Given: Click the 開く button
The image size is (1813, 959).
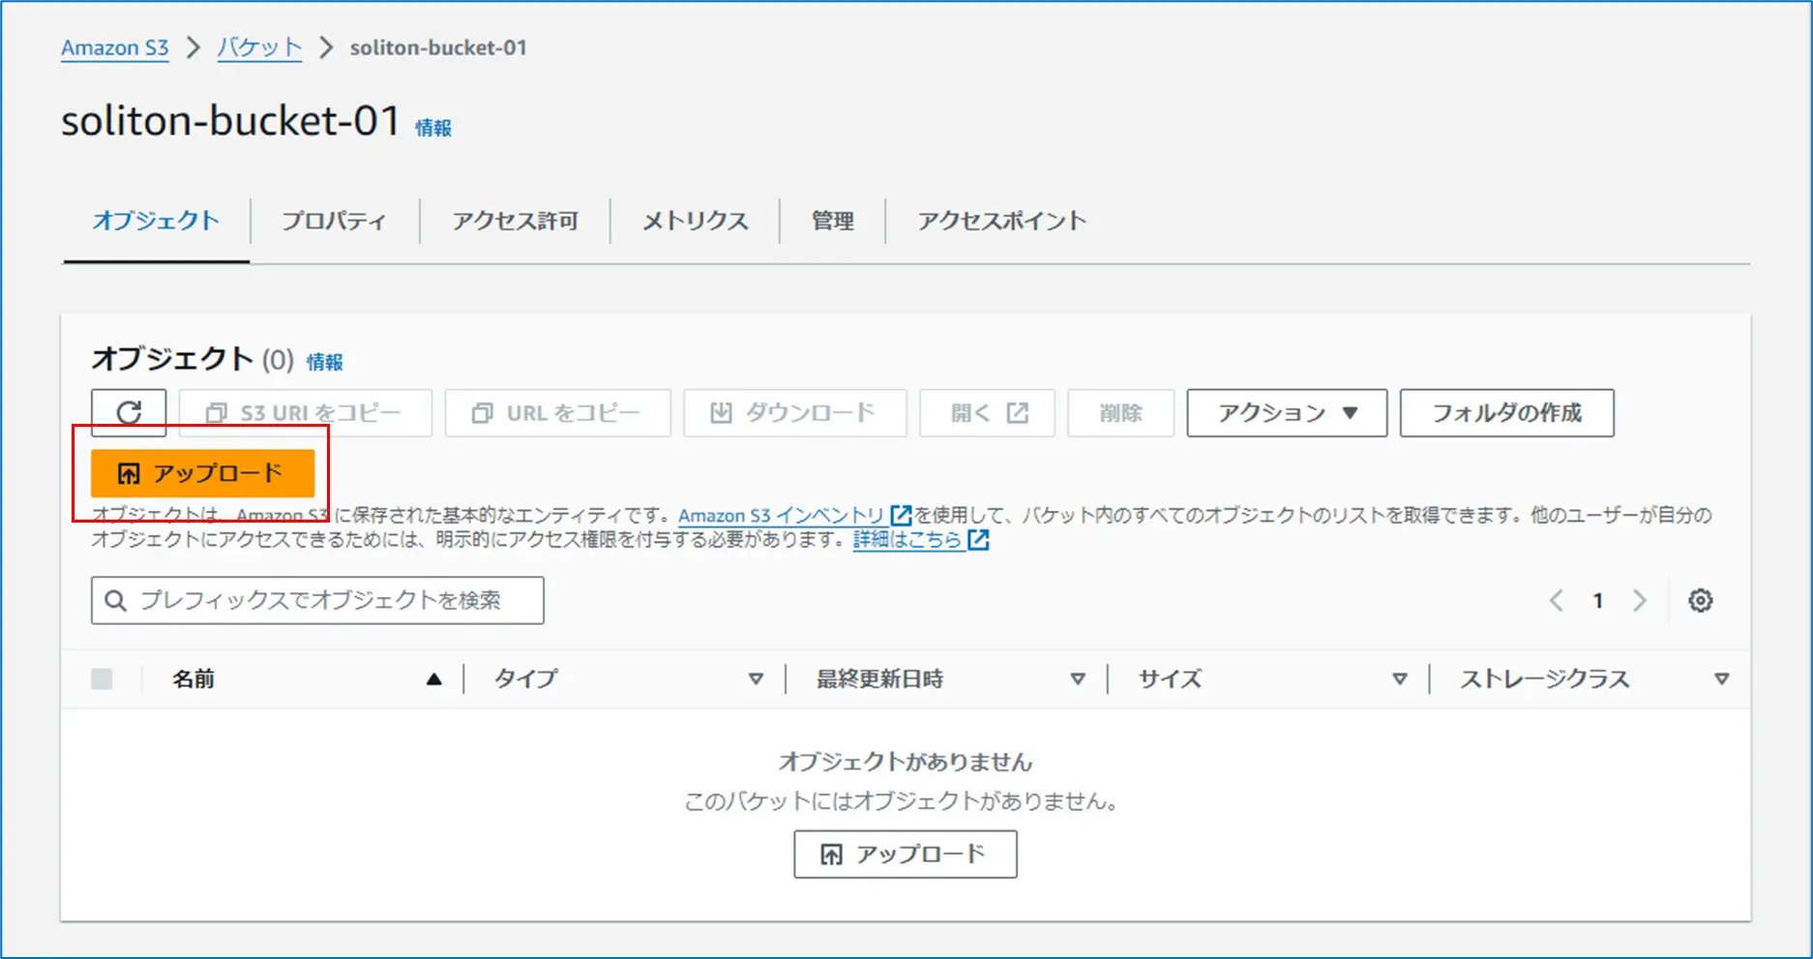Looking at the screenshot, I should pos(987,413).
